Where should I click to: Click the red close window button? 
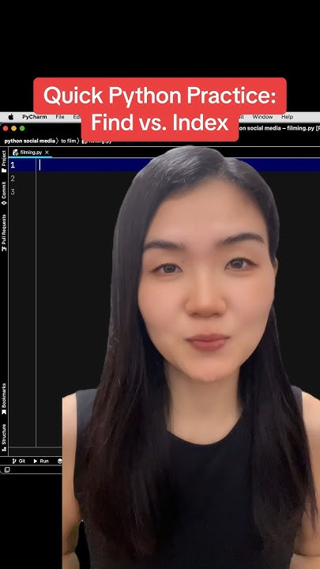coord(6,128)
